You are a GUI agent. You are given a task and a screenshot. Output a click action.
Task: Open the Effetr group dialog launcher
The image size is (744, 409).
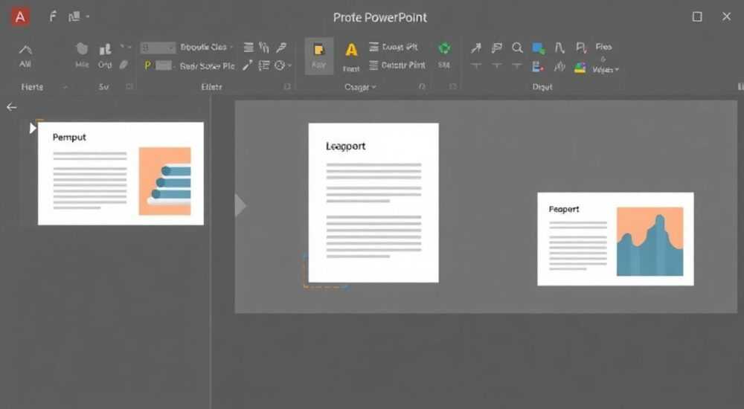pyautogui.click(x=287, y=86)
